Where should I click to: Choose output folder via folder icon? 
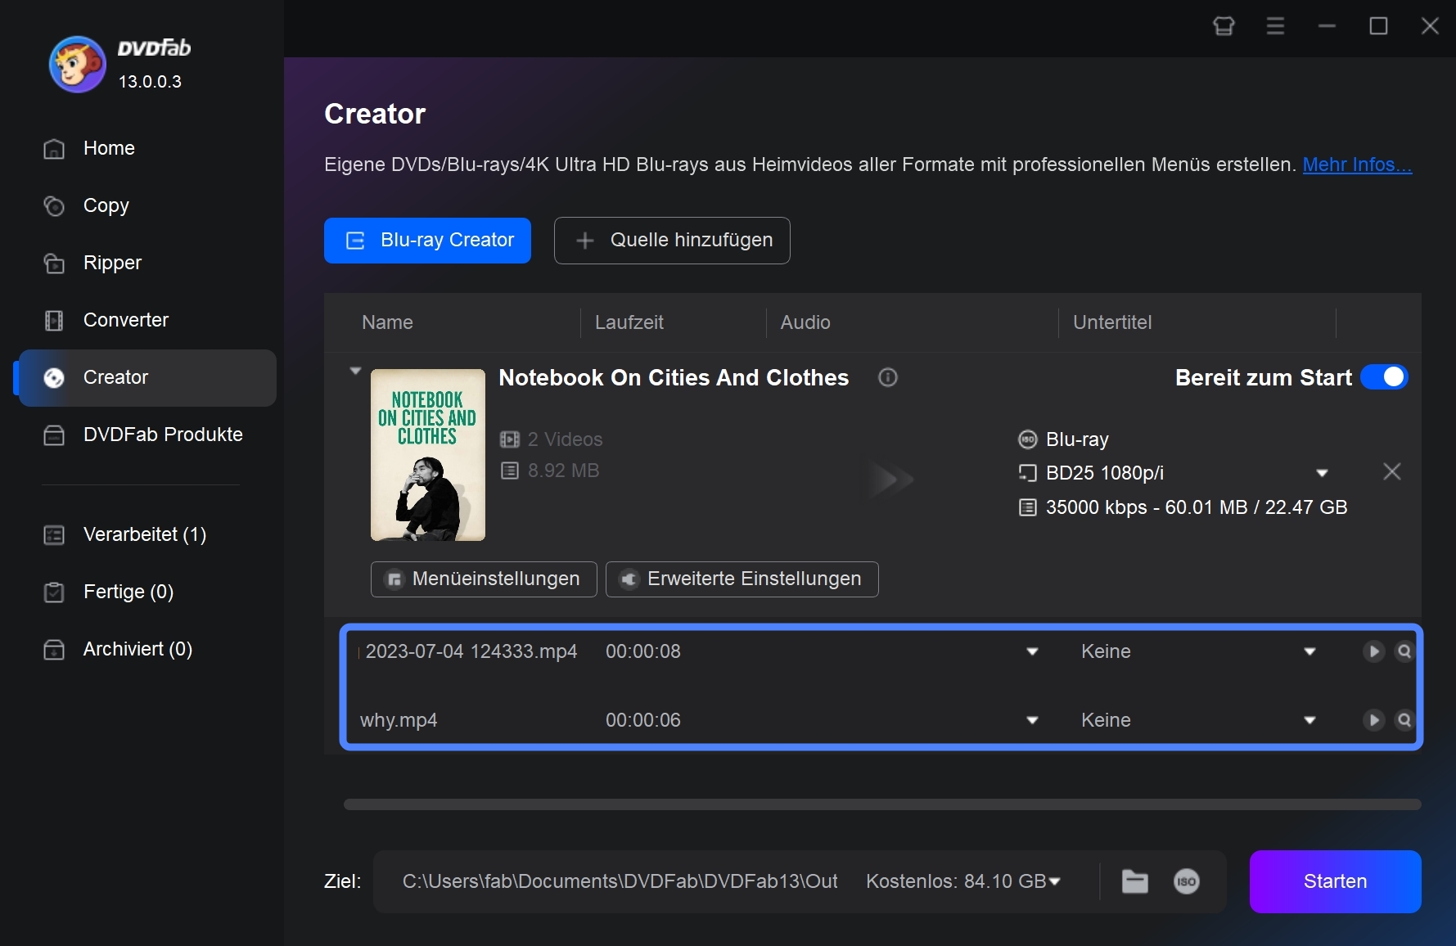coord(1134,881)
